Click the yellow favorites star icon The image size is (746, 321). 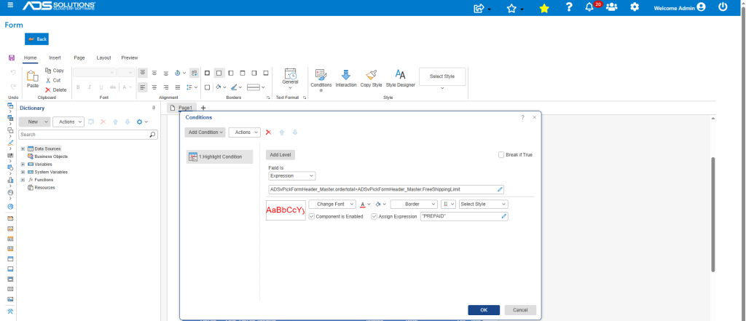tap(544, 8)
